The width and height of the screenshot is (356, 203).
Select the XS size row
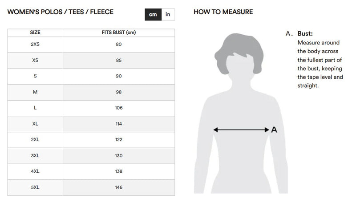click(x=91, y=61)
